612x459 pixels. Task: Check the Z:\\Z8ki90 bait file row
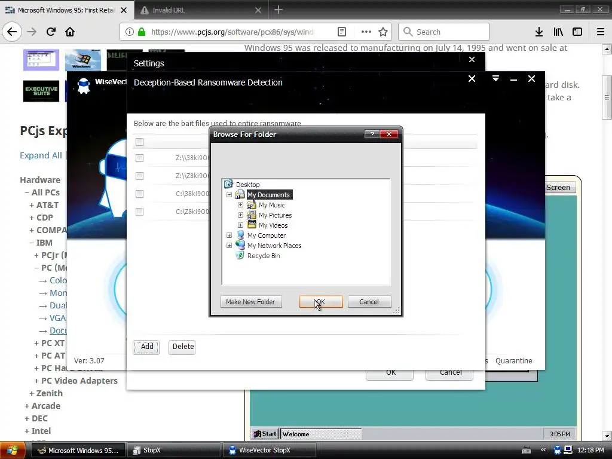tap(139, 176)
